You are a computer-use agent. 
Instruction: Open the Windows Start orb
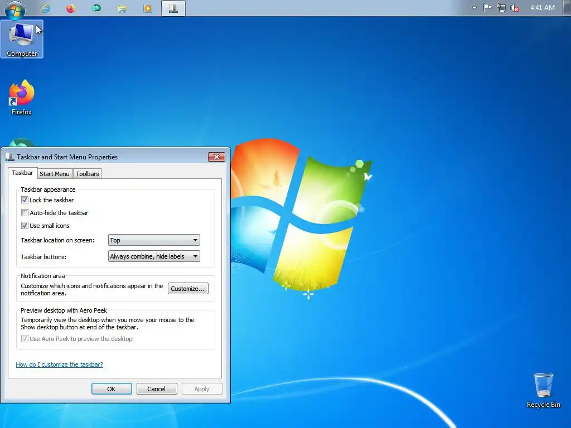pos(15,9)
